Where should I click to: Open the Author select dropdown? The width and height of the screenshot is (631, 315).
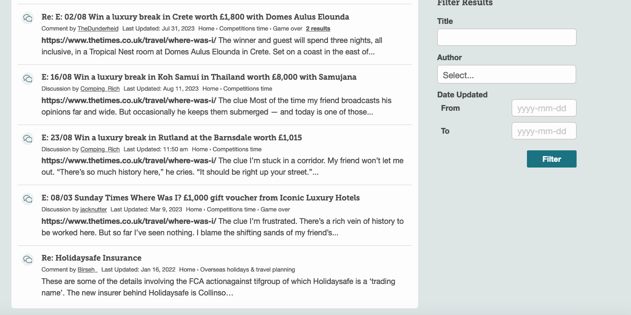[506, 74]
